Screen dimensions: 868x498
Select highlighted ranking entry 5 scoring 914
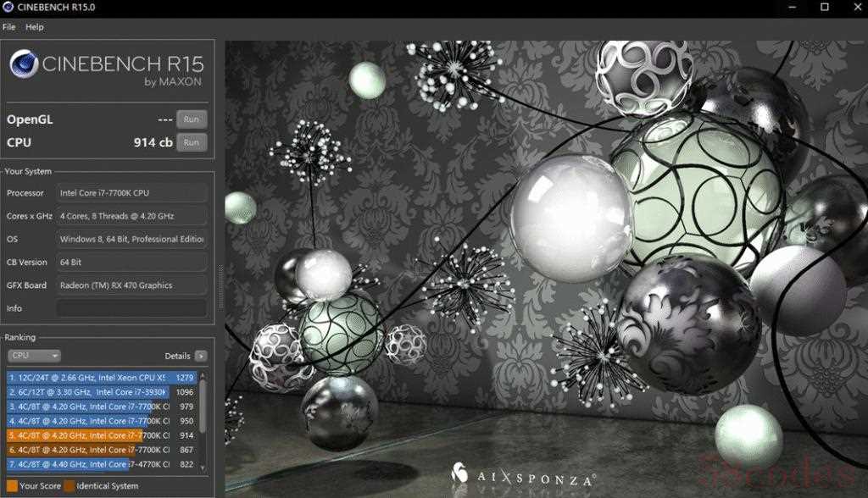(x=102, y=435)
